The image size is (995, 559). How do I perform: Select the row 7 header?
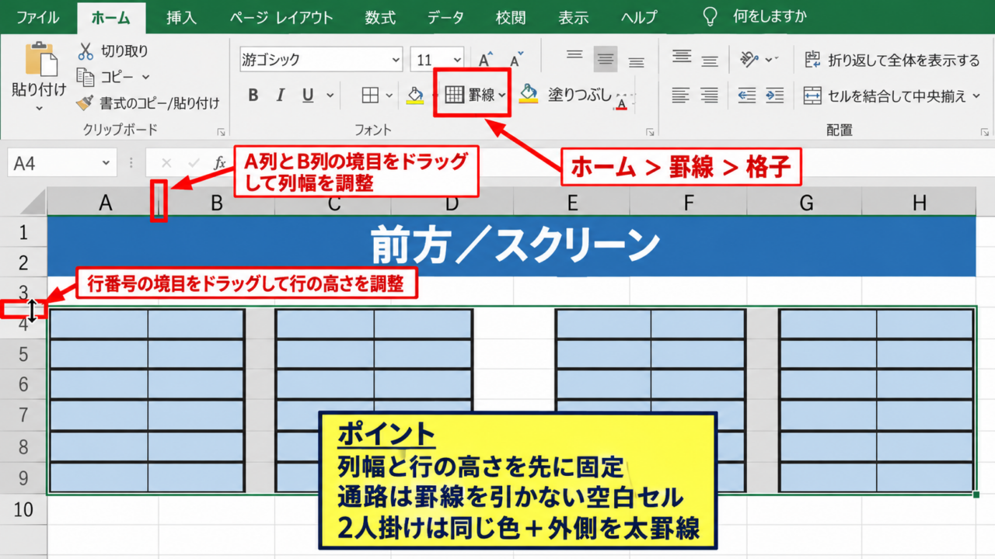pos(23,415)
